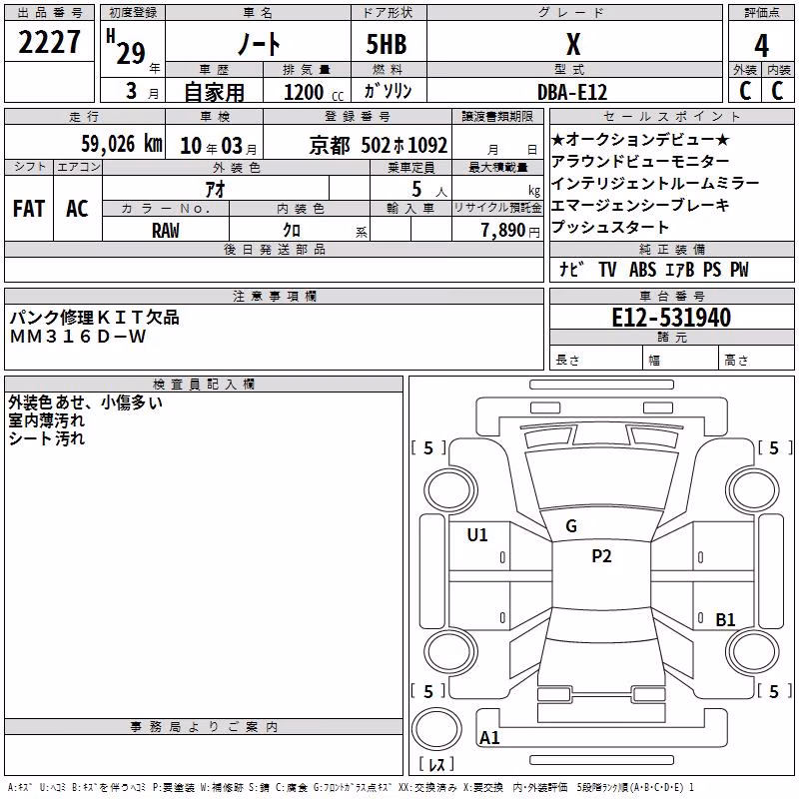Screen dimensions: 799x799
Task: Click A1 mark on rear bumper
Action: (x=489, y=737)
